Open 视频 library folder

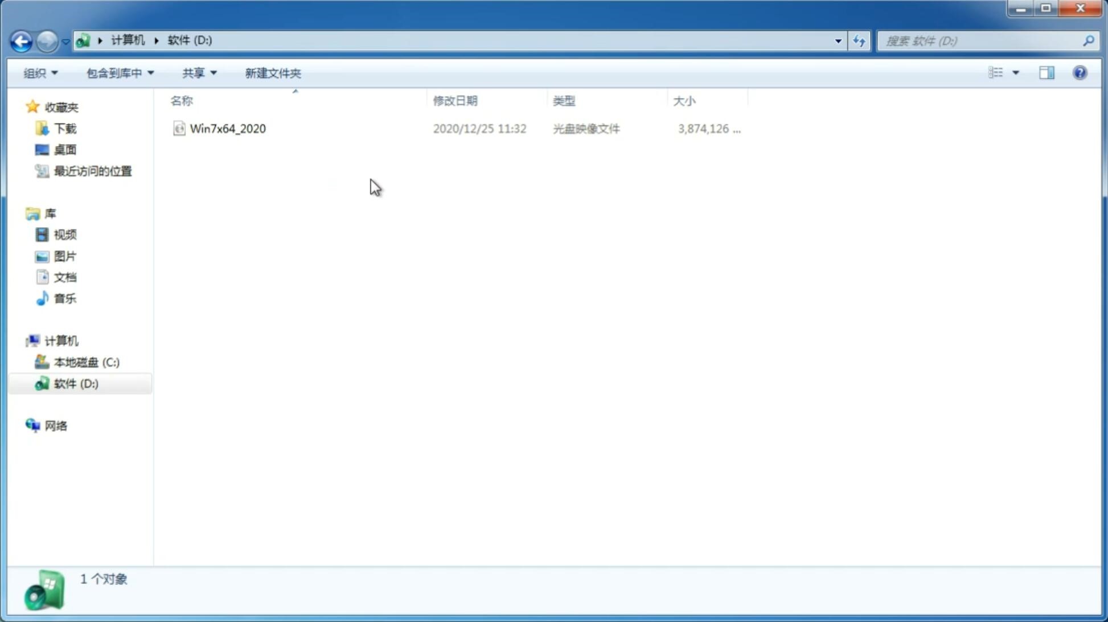click(64, 234)
